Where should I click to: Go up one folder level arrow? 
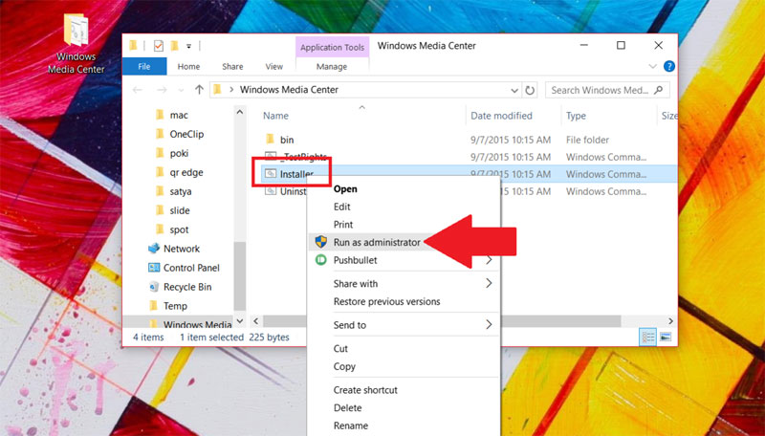(x=199, y=90)
